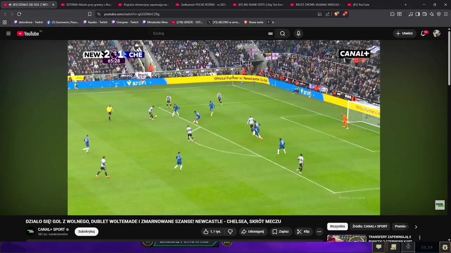Subscribe with the Subskrybuj button

86,232
